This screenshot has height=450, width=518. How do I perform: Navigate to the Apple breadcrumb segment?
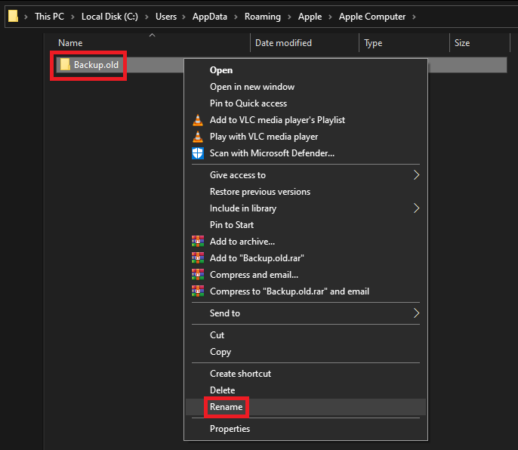(x=310, y=17)
